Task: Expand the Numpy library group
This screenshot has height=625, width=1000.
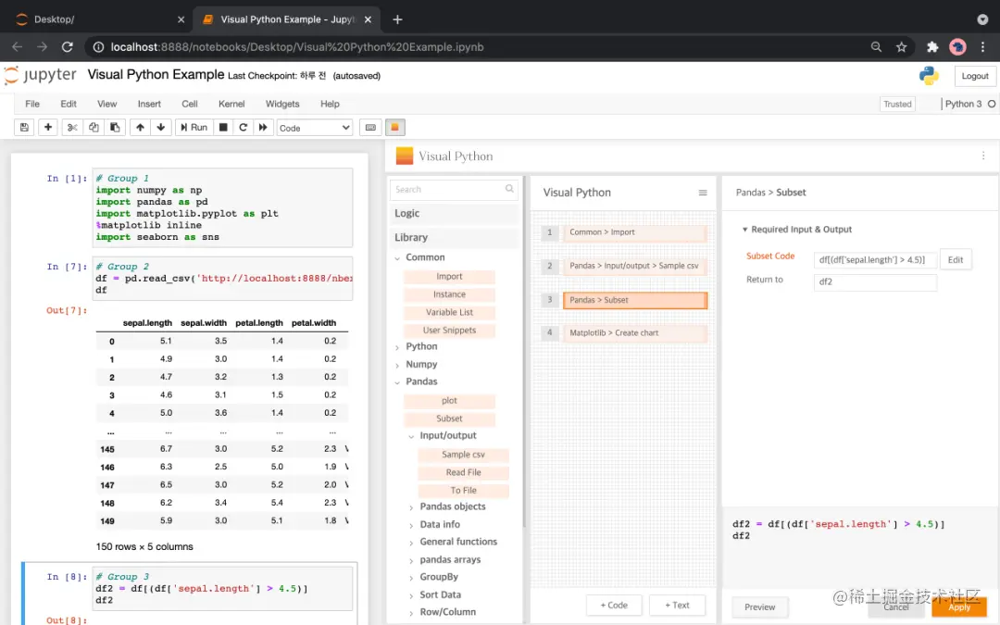Action: point(397,365)
